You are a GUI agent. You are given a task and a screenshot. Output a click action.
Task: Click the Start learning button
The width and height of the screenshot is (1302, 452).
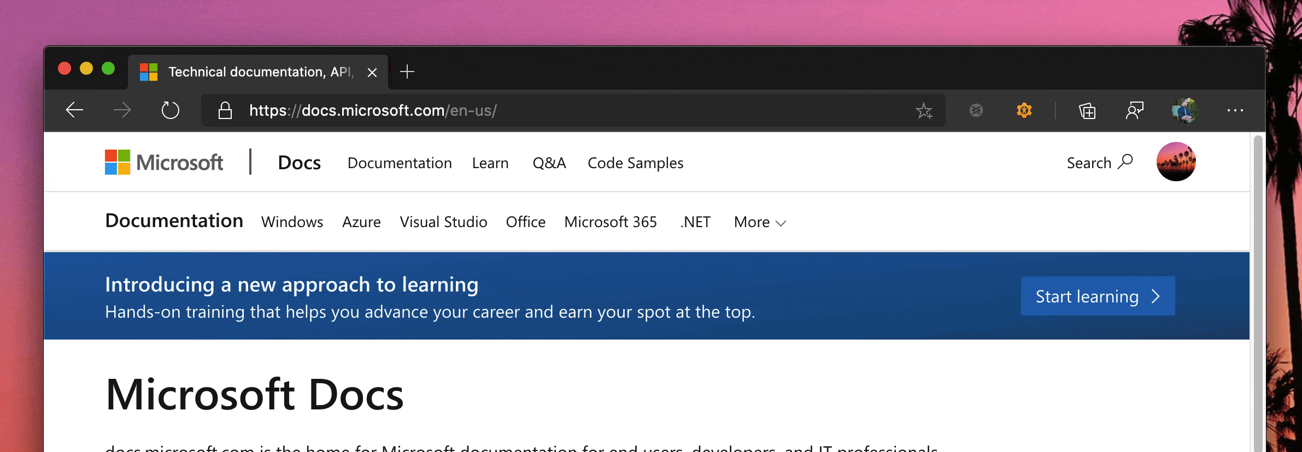tap(1098, 296)
